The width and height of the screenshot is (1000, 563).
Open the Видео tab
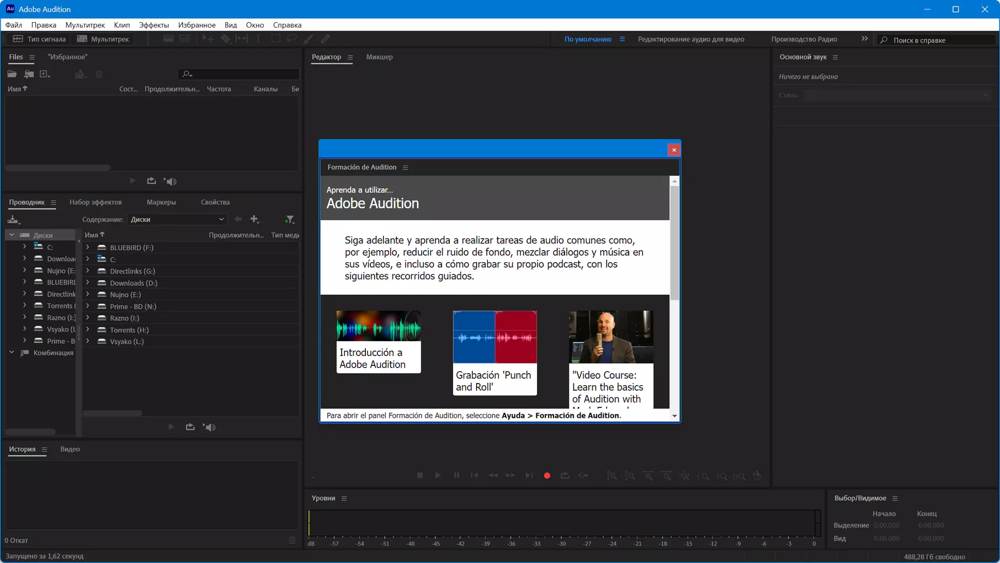[x=70, y=449]
